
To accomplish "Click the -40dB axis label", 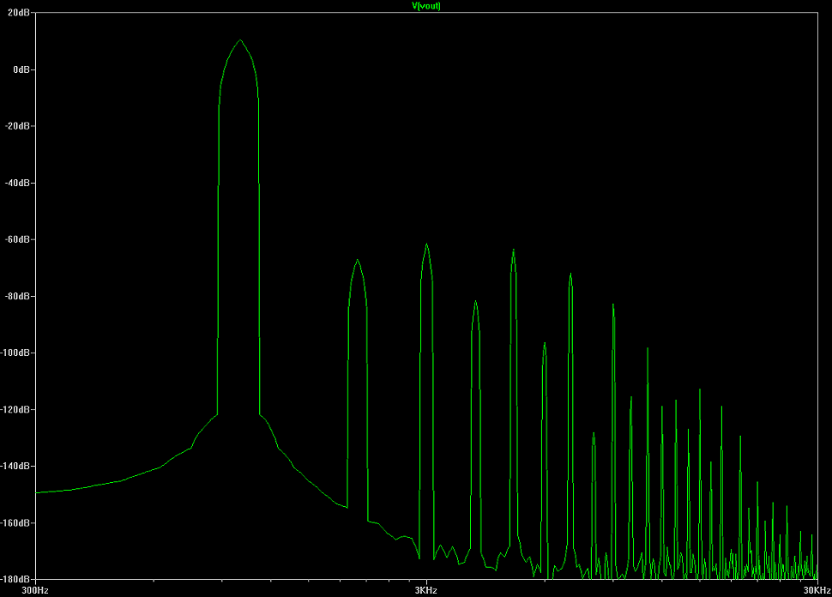I will 17,183.
